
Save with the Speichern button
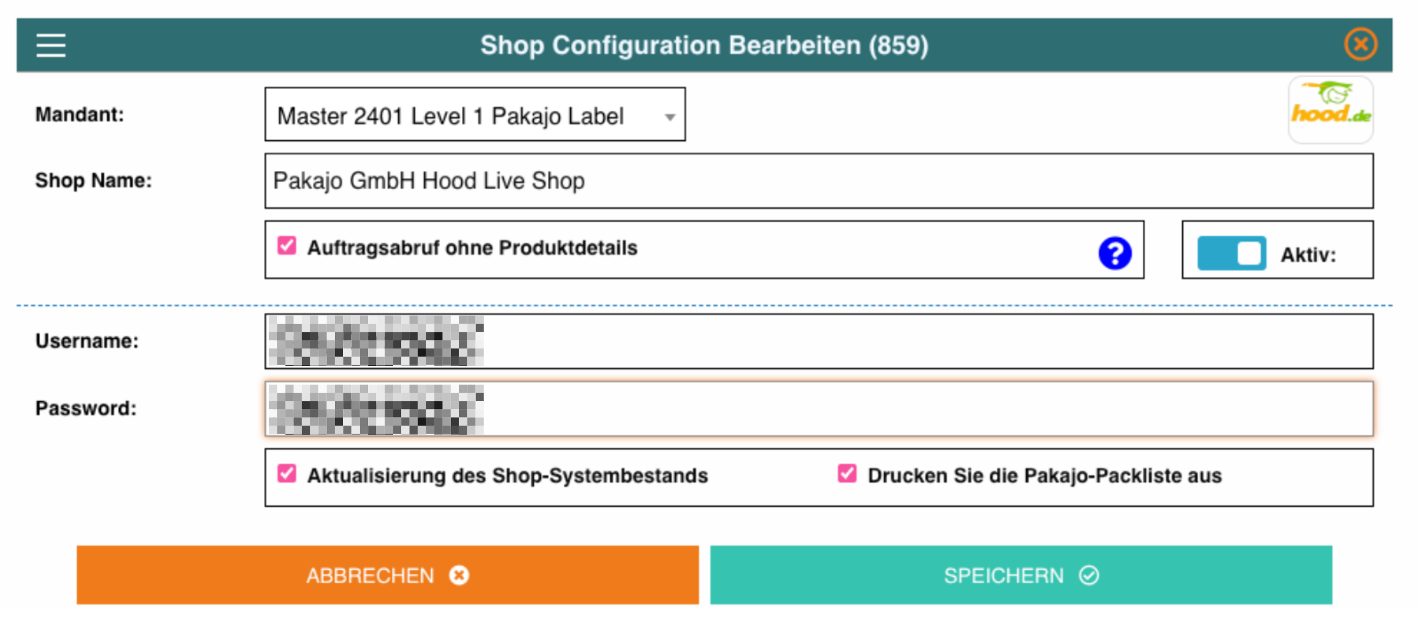(x=1020, y=576)
